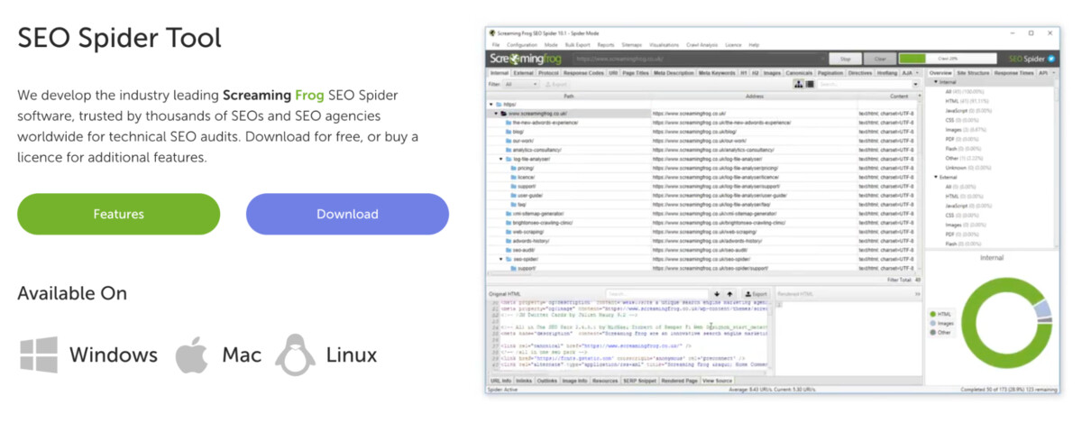Screen dimensions: 1082x433
Task: Click the green Features button
Action: pyautogui.click(x=118, y=214)
